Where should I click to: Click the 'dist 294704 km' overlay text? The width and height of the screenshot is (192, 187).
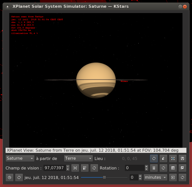21,30
